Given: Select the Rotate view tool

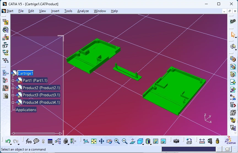Looking at the screenshot, I should (109, 141).
